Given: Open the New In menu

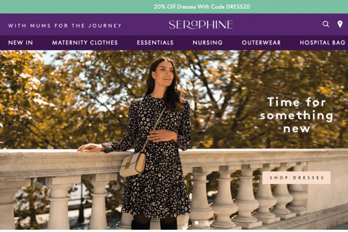Looking at the screenshot, I should tap(20, 43).
